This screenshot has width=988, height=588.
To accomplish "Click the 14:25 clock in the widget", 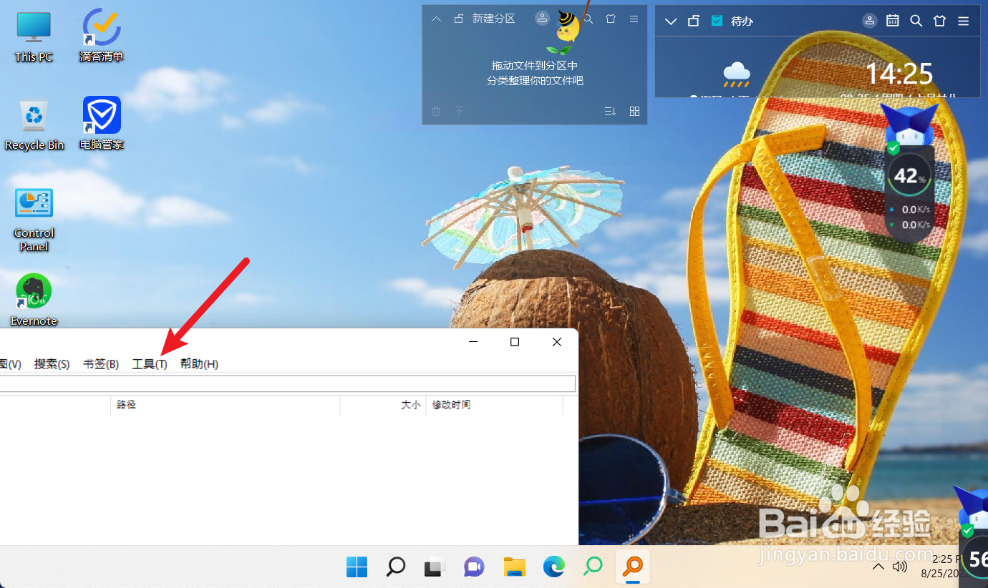I will coord(900,73).
